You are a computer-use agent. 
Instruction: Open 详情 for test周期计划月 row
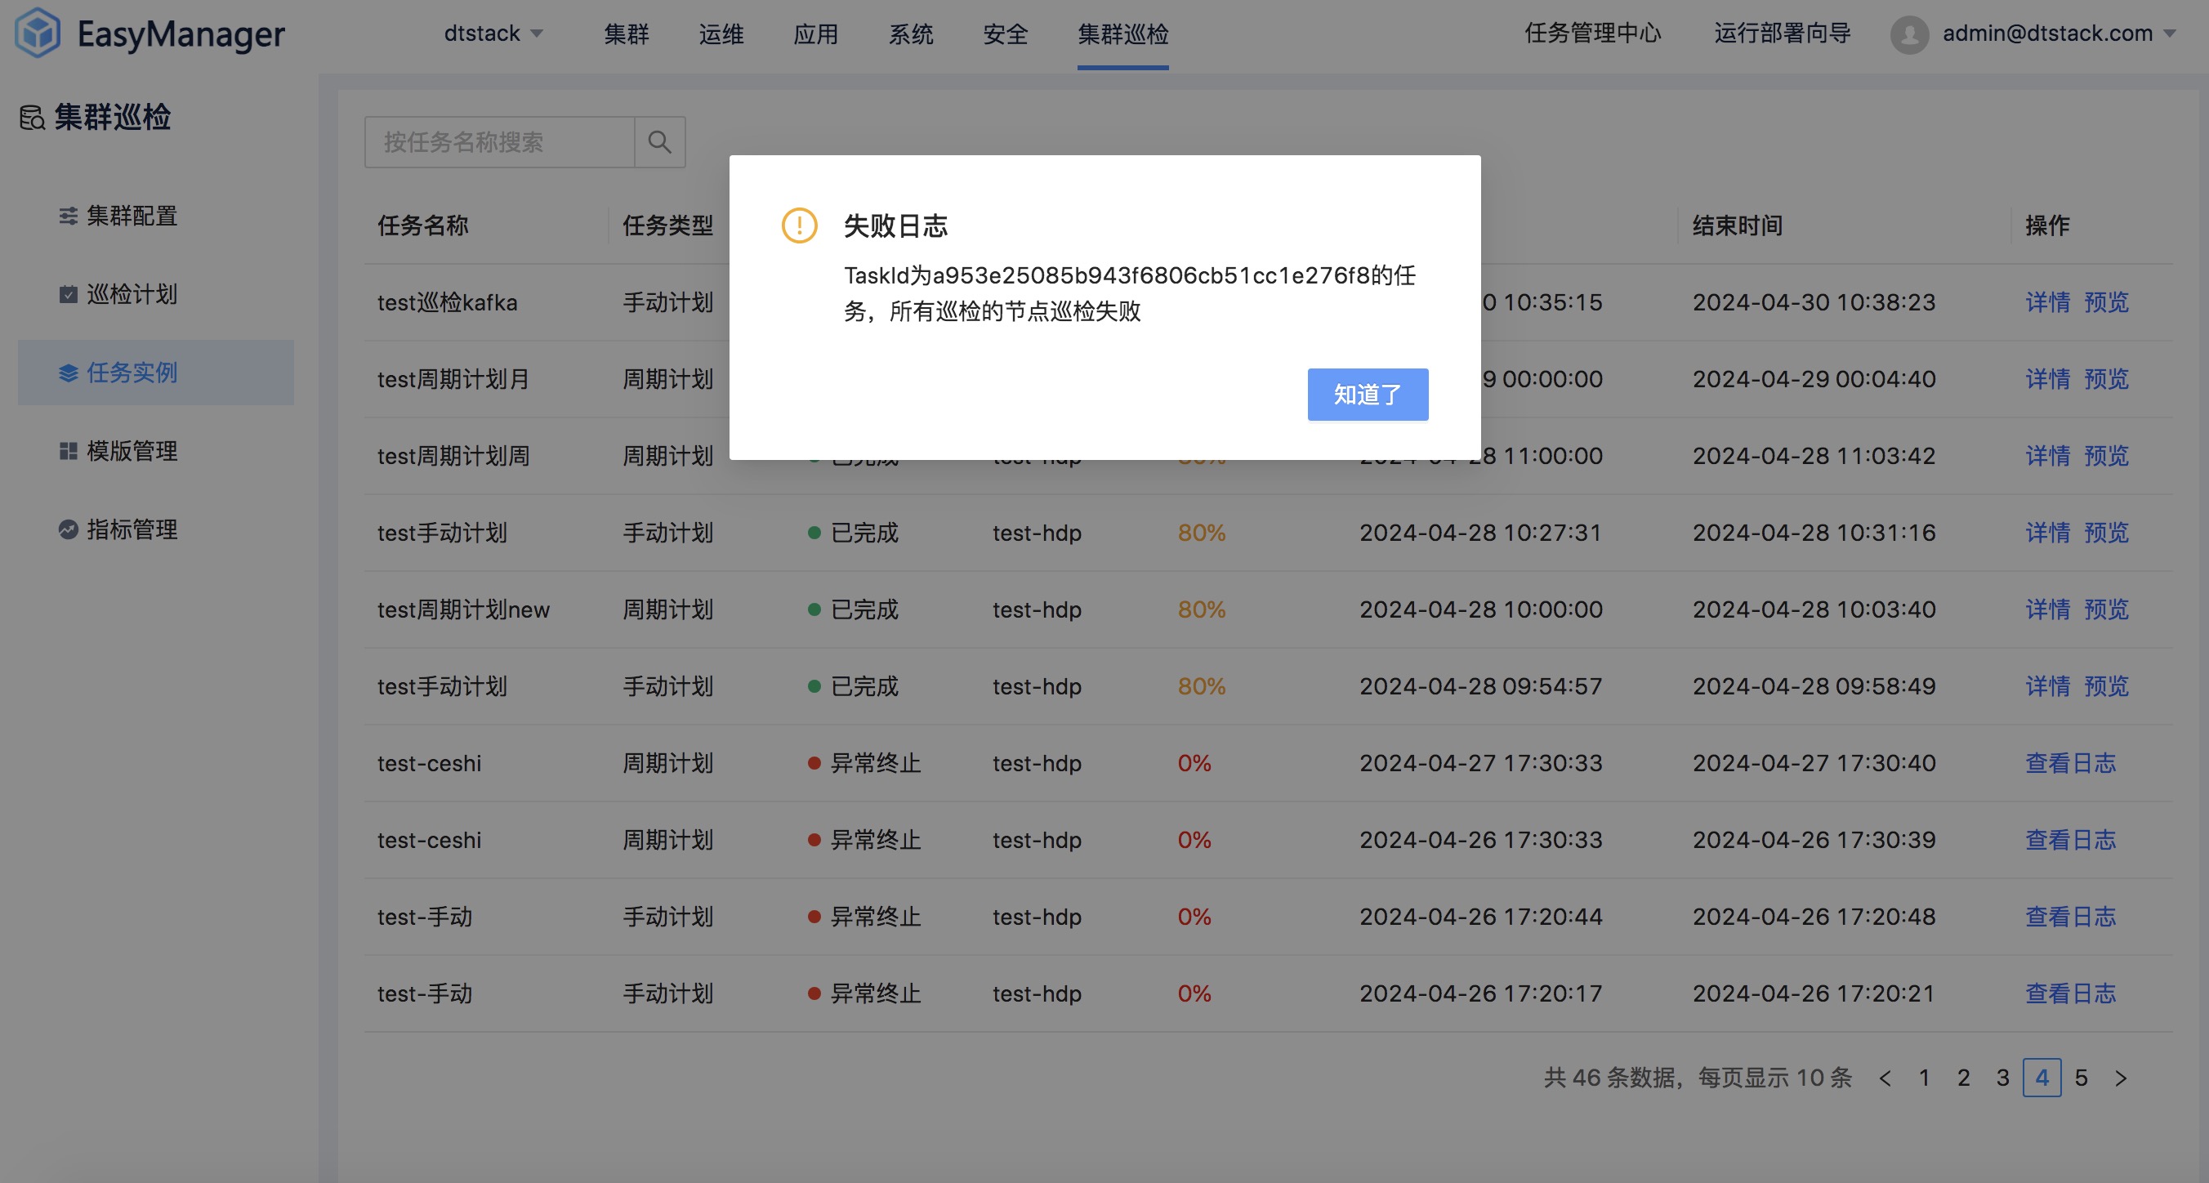pos(2048,379)
